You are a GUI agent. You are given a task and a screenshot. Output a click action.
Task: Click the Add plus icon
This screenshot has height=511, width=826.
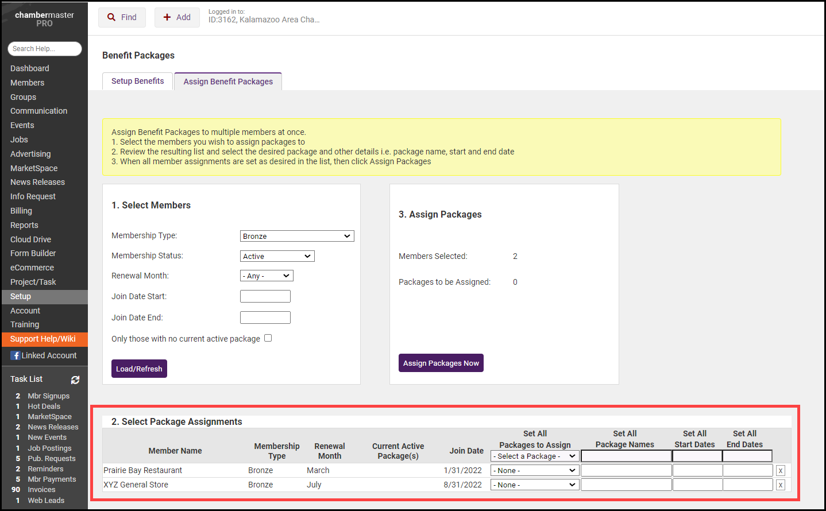(x=167, y=17)
